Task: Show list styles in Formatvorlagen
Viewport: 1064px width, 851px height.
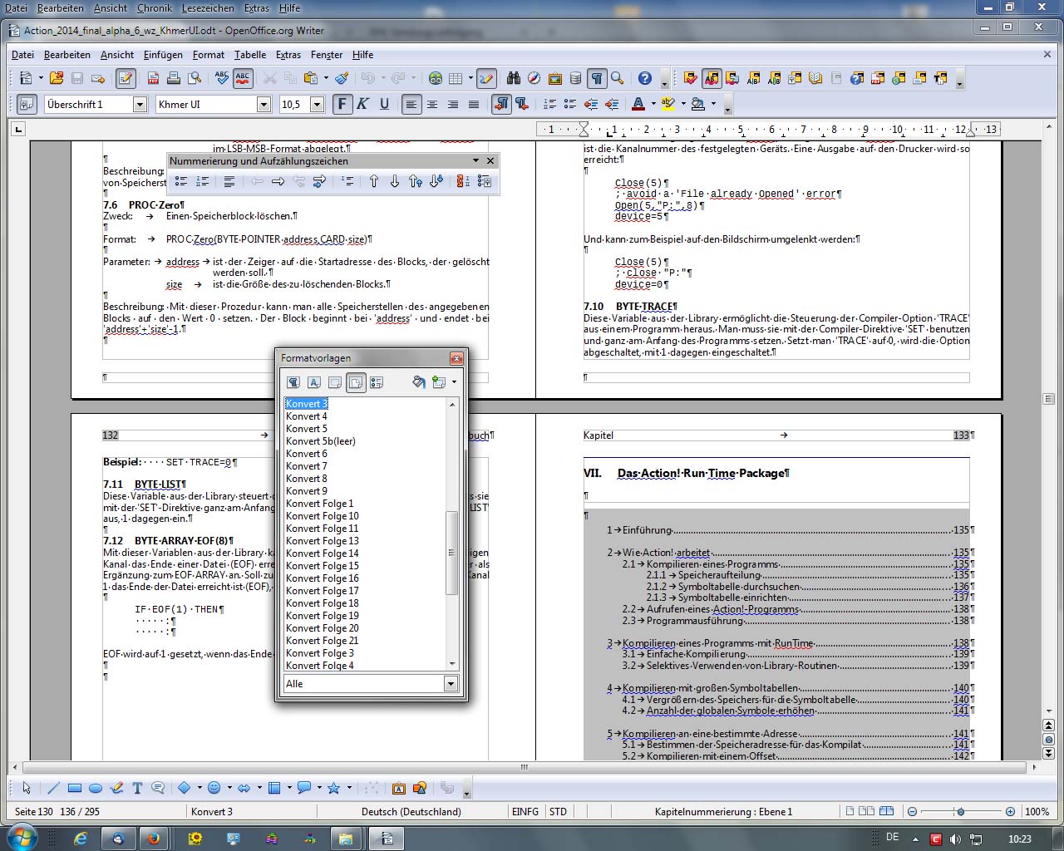Action: coord(377,382)
